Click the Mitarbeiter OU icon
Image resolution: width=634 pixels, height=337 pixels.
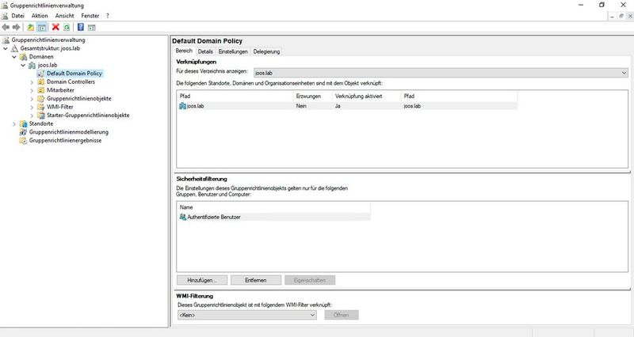coord(40,90)
